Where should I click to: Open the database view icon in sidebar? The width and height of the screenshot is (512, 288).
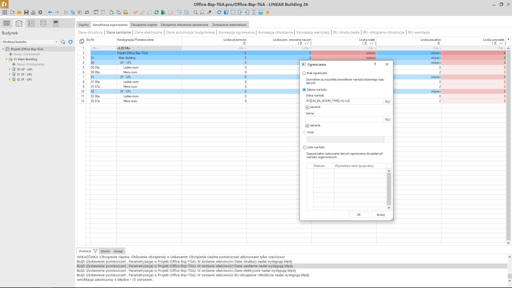tap(43, 23)
